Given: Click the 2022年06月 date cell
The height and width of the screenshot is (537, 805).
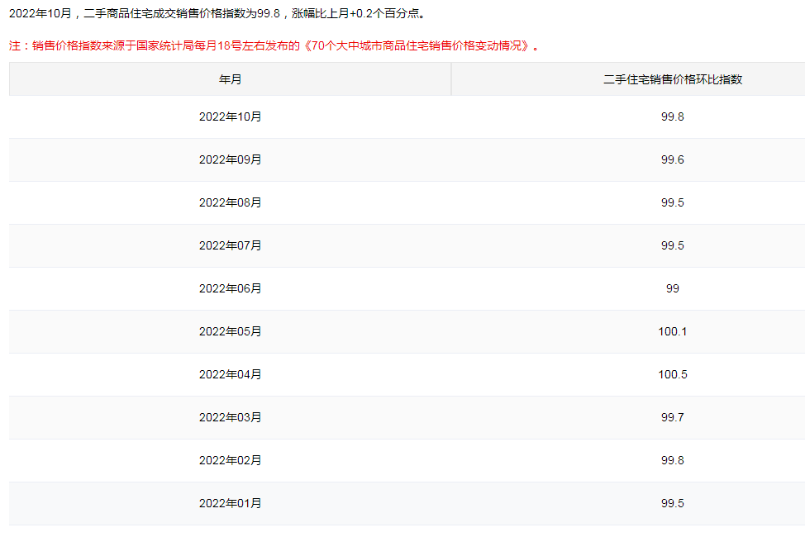Looking at the screenshot, I should pyautogui.click(x=230, y=288).
